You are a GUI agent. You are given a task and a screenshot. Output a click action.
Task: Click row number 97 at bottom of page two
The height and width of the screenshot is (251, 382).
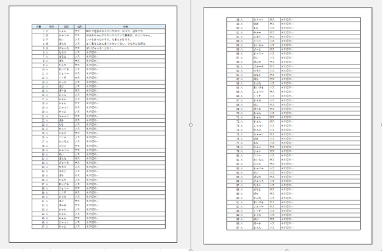click(240, 227)
